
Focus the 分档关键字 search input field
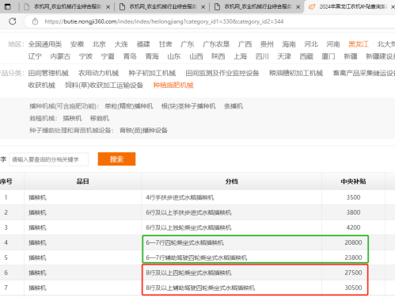click(x=48, y=159)
